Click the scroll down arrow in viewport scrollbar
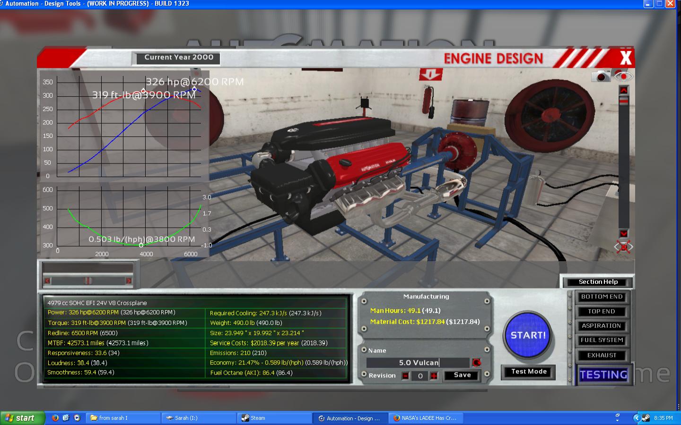Viewport: 681px width, 425px height. [624, 234]
